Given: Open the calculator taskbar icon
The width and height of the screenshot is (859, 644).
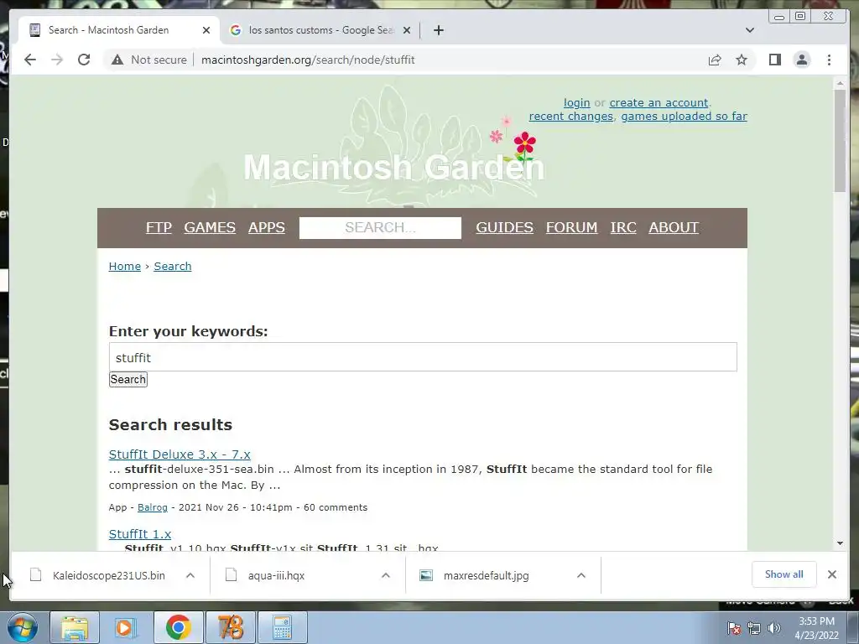Looking at the screenshot, I should (x=282, y=627).
